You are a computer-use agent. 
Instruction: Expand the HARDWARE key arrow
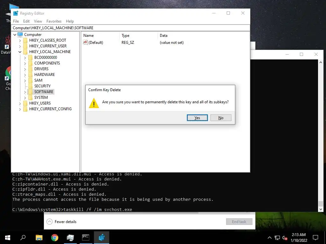(x=25, y=75)
